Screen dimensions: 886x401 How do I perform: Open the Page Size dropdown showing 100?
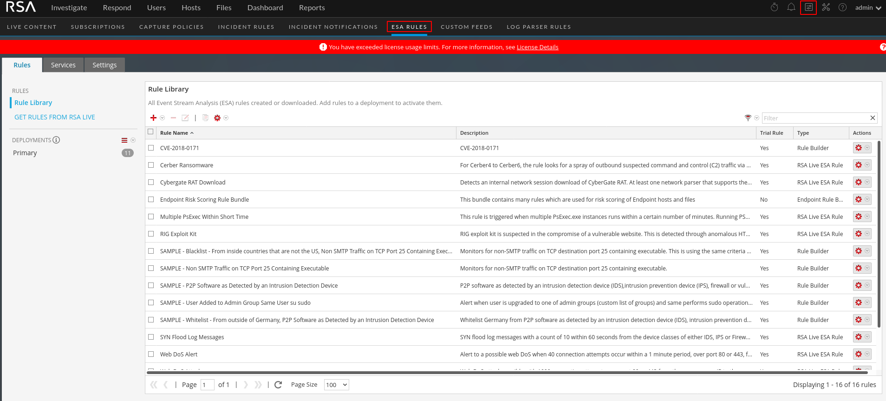(x=336, y=385)
